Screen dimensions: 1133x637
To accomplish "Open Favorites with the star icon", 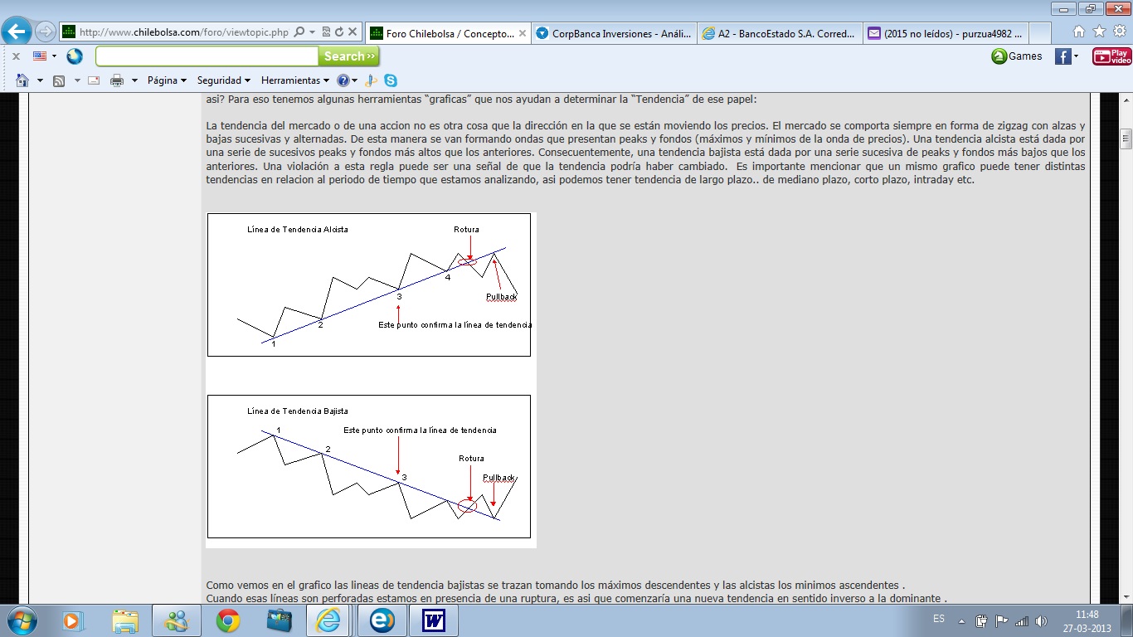I will tap(1099, 32).
